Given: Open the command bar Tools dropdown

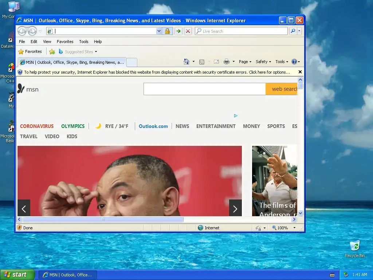Looking at the screenshot, I should click(x=282, y=62).
